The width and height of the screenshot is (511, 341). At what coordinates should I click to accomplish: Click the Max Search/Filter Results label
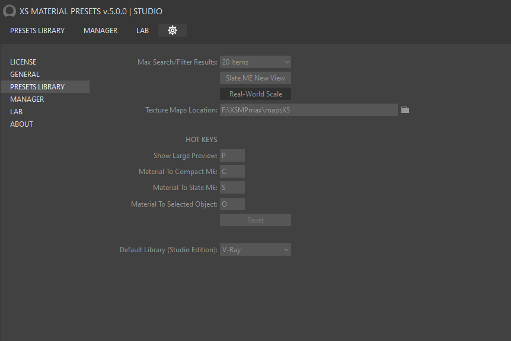177,62
